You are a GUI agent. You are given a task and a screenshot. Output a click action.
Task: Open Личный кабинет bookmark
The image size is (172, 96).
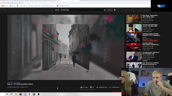22,6
